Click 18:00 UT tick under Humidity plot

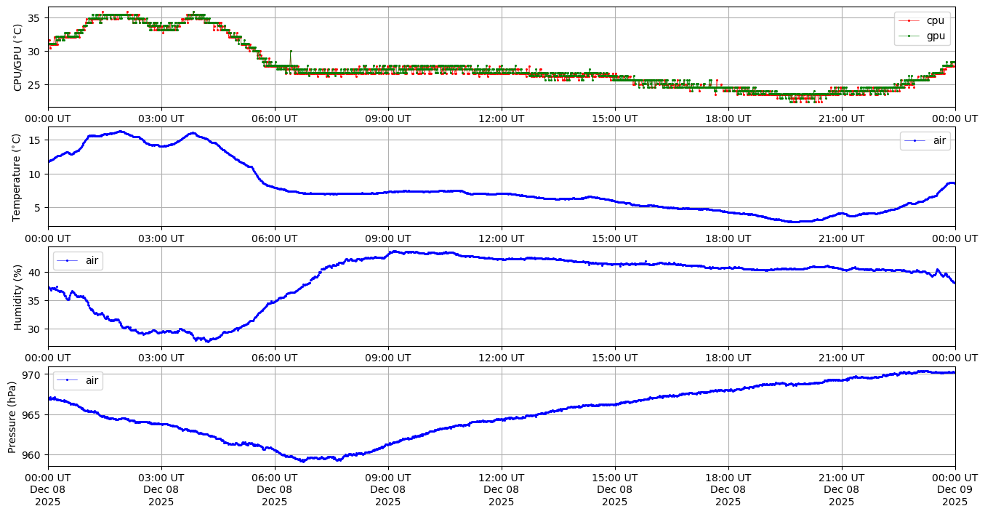(x=728, y=358)
